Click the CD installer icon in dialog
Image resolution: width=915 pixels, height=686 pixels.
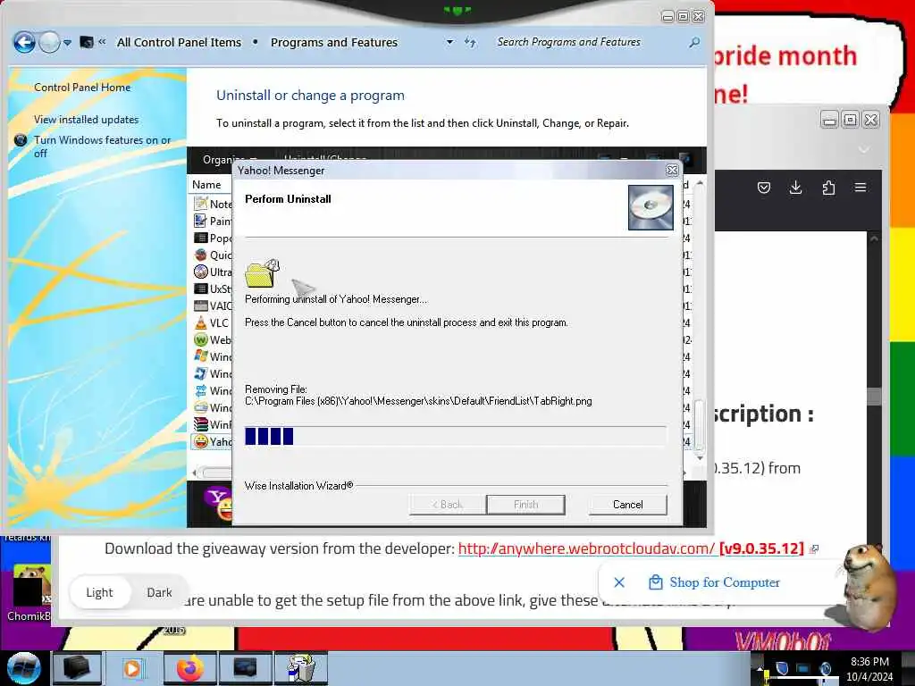(x=651, y=207)
